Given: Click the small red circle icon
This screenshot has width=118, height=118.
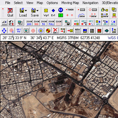Looking at the screenshot, I should pos(72,15).
